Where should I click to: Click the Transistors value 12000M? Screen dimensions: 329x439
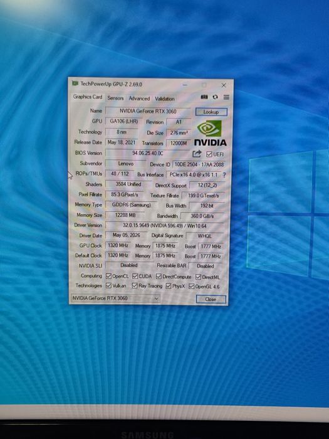coord(179,143)
